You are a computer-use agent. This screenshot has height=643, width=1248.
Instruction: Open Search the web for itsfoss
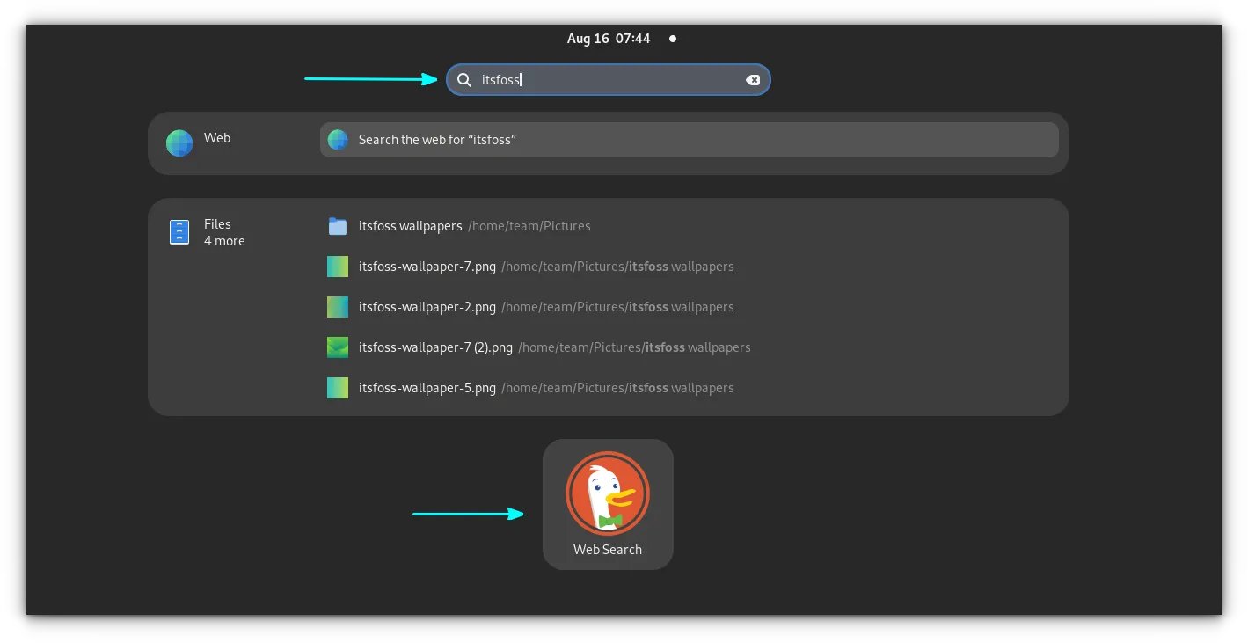coord(437,139)
